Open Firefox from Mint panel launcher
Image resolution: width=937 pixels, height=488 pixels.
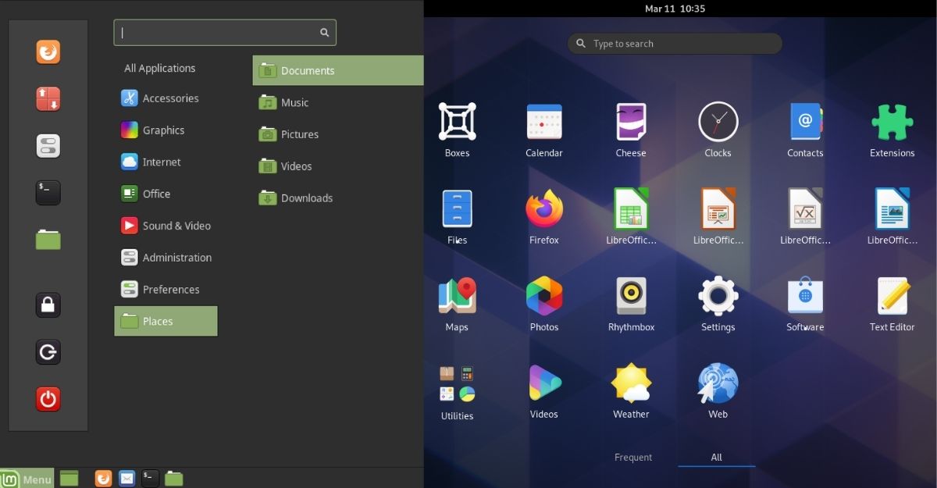103,479
